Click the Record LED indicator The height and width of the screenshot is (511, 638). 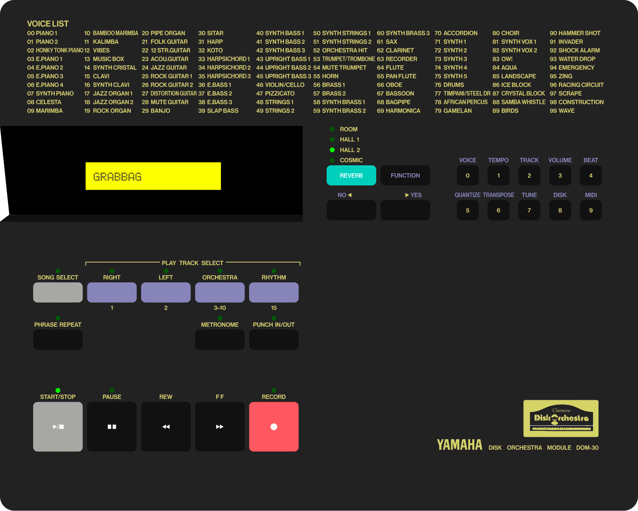(274, 390)
